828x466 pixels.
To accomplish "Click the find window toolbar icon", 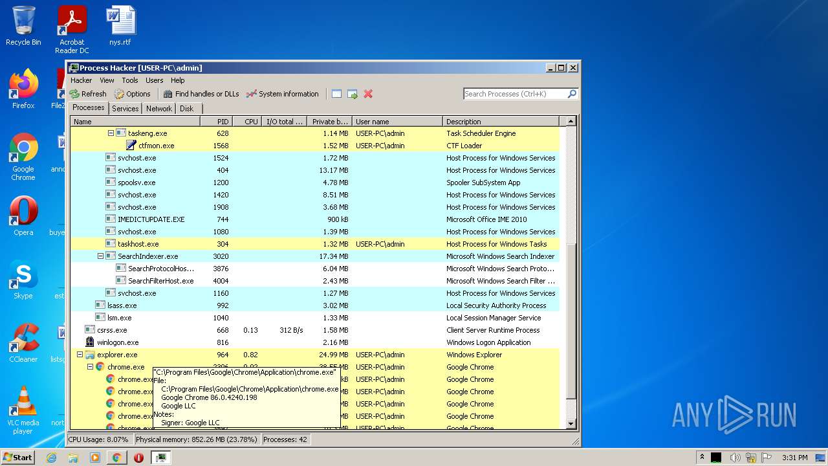I will click(x=336, y=94).
